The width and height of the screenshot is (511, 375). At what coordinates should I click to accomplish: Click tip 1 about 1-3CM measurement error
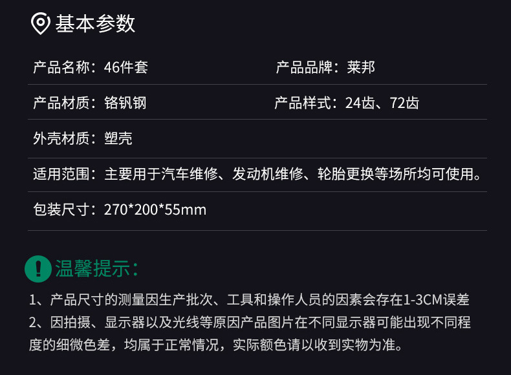point(249,299)
